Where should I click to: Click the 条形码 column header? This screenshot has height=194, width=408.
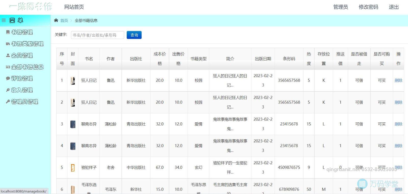tap(289, 59)
